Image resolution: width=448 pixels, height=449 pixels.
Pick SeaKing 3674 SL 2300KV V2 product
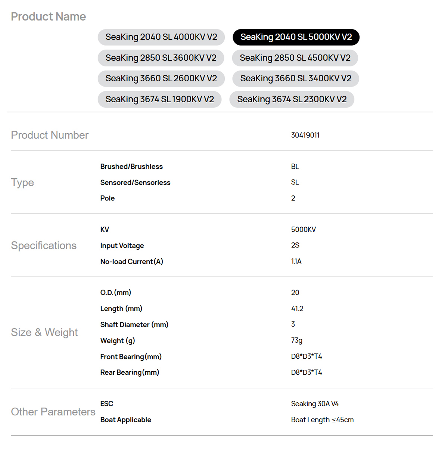[x=292, y=99]
